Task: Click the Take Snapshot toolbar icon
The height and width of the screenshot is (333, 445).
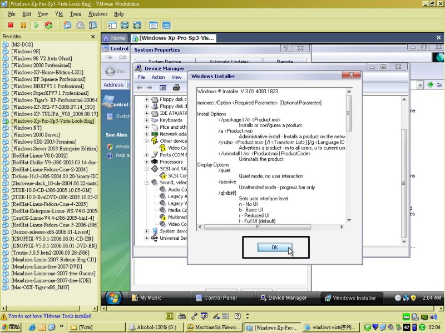Action: [x=67, y=25]
